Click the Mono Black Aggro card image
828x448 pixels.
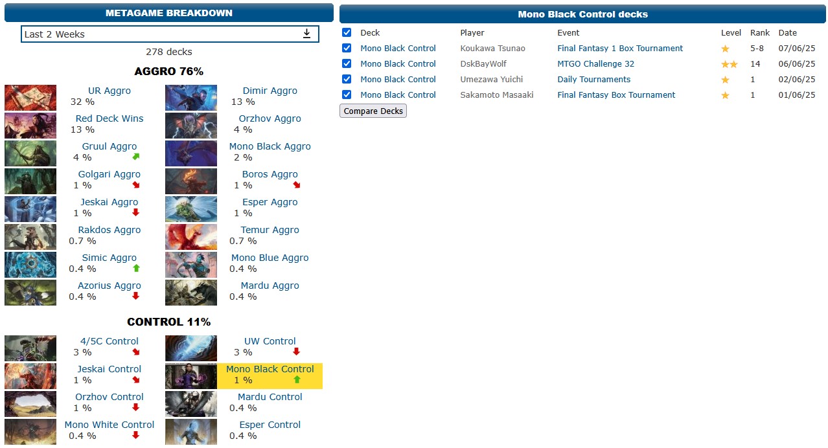(191, 153)
